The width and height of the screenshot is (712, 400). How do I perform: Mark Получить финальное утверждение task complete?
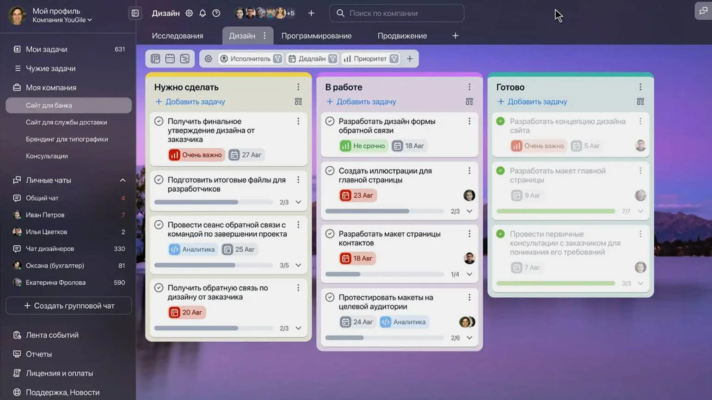(159, 121)
